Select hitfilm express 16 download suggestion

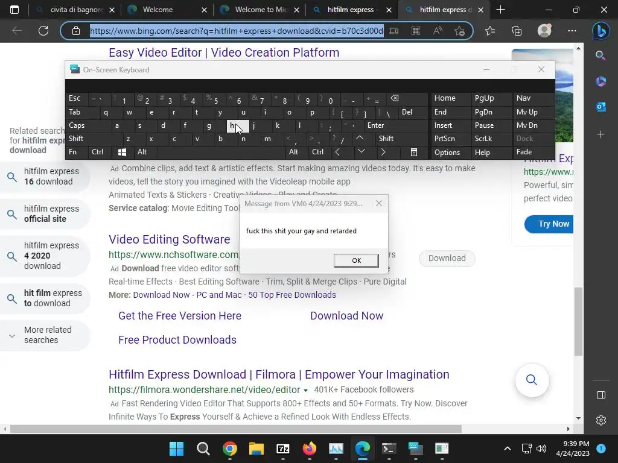45,177
